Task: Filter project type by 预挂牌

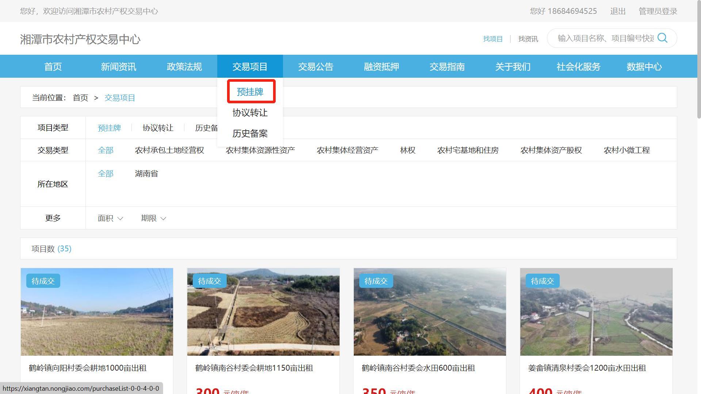Action: click(109, 128)
